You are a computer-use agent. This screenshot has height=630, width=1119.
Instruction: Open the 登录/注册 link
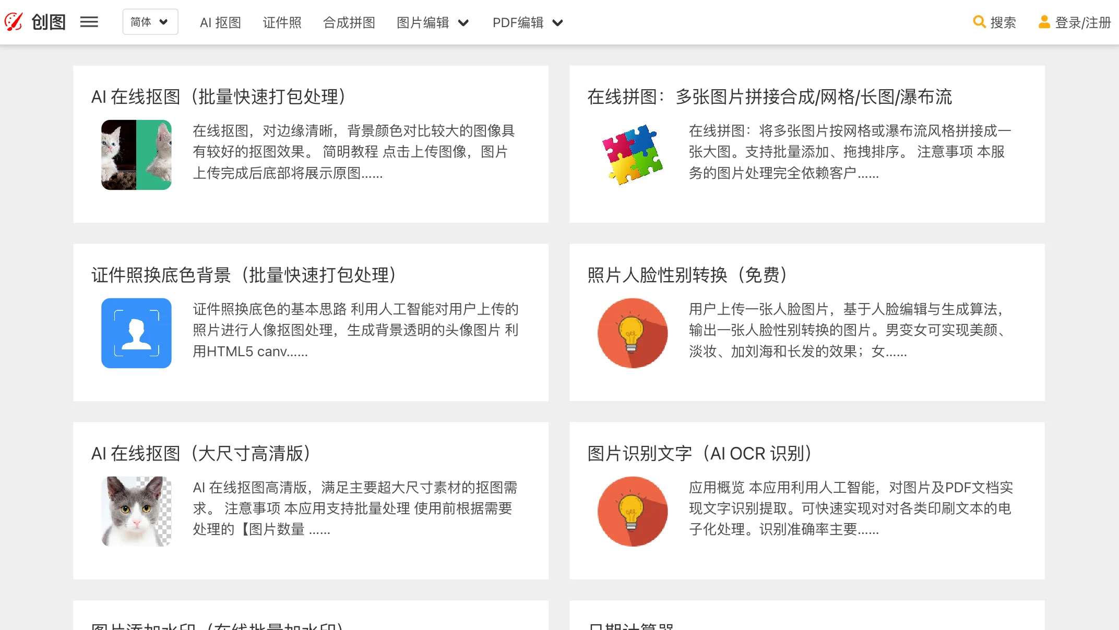[1082, 22]
